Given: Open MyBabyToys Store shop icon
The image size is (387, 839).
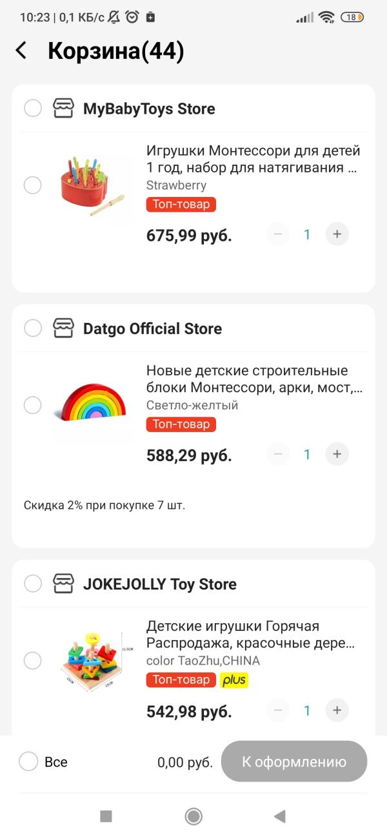Looking at the screenshot, I should pos(63,109).
